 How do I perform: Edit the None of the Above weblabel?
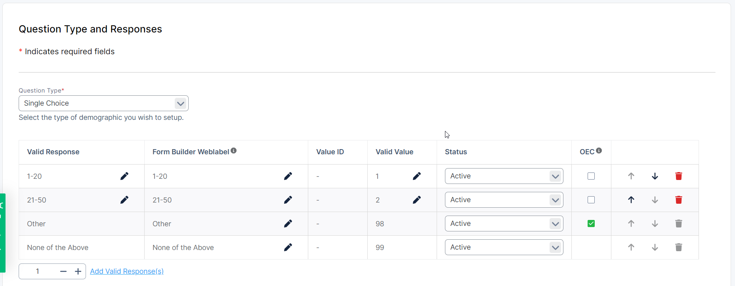(x=288, y=247)
